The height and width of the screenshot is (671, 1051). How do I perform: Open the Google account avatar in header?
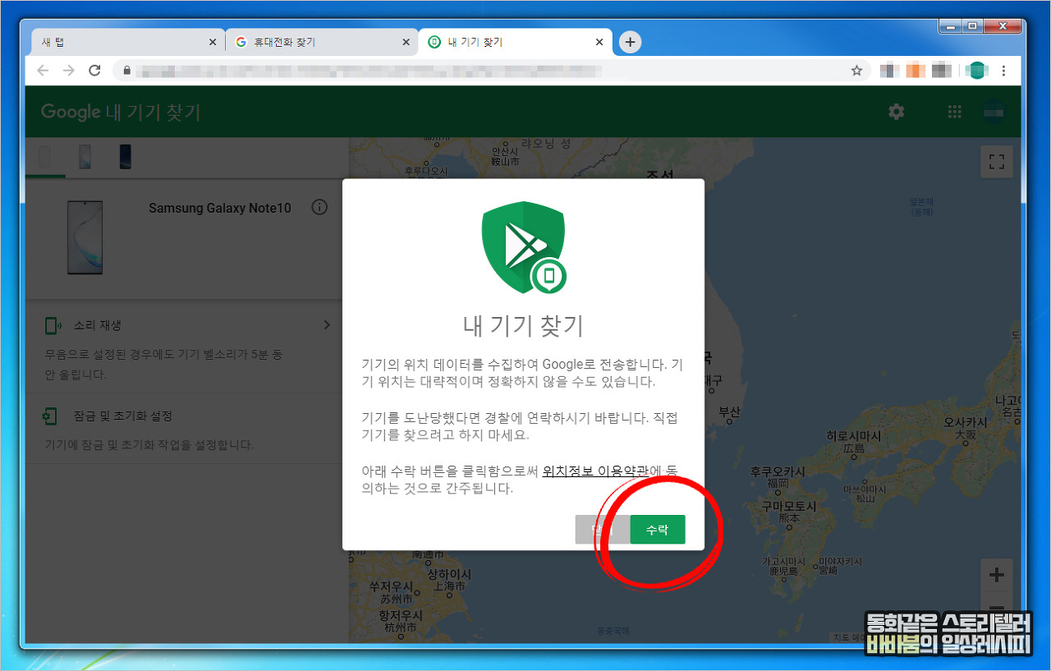coord(994,112)
